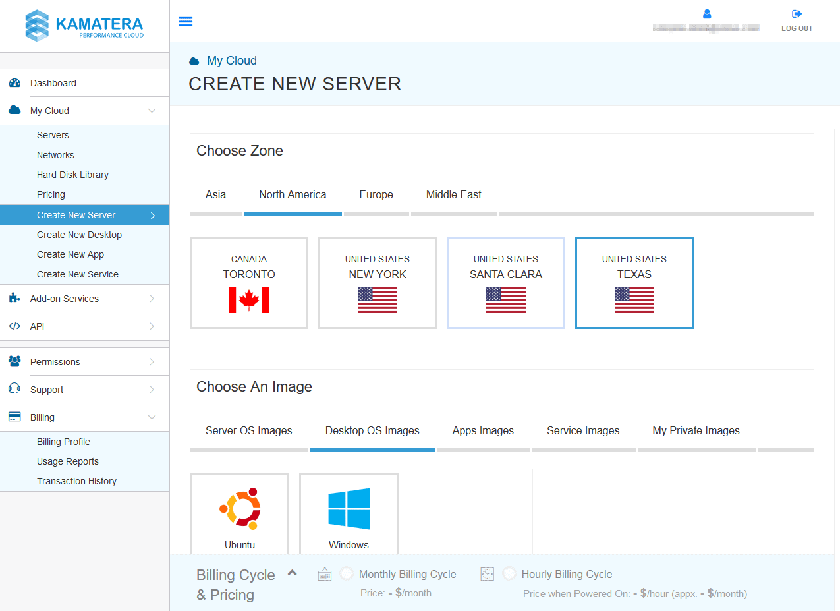
Task: Click the US flag in the New York card
Action: [x=378, y=300]
